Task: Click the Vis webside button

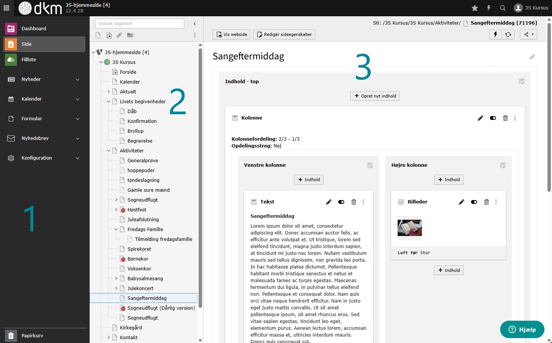Action: [232, 34]
